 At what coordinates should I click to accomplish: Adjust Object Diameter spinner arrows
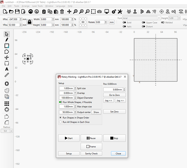tap(75, 98)
